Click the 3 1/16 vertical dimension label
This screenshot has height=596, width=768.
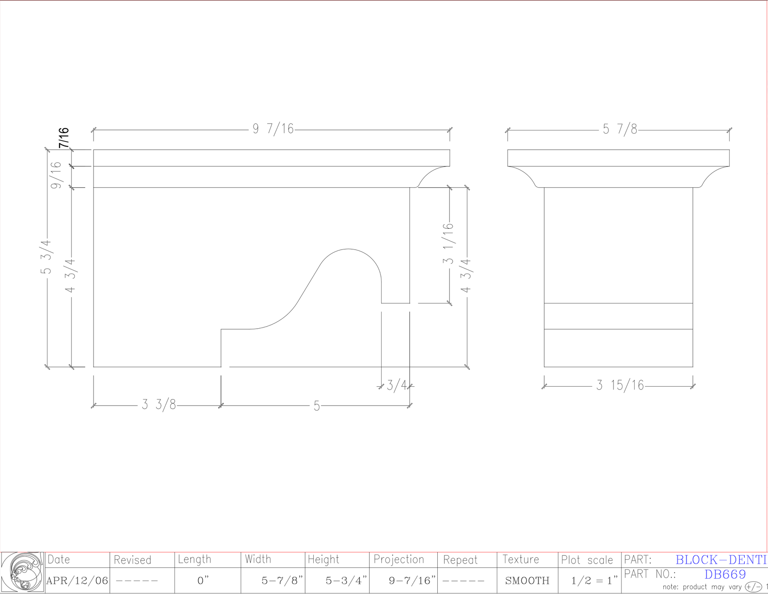point(448,244)
